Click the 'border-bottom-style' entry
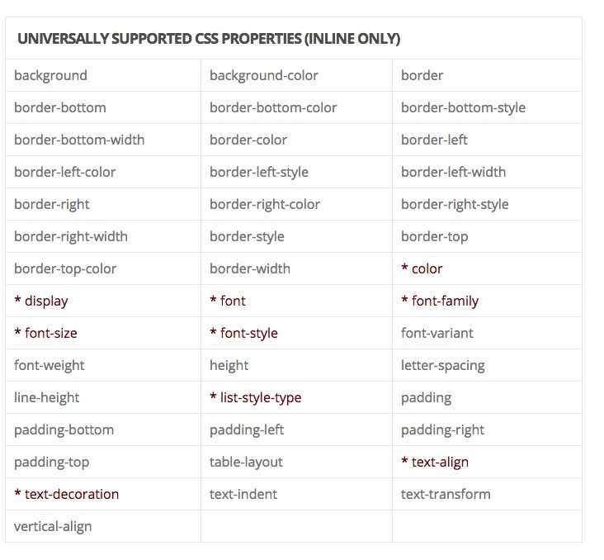The height and width of the screenshot is (560, 604). [x=487, y=107]
